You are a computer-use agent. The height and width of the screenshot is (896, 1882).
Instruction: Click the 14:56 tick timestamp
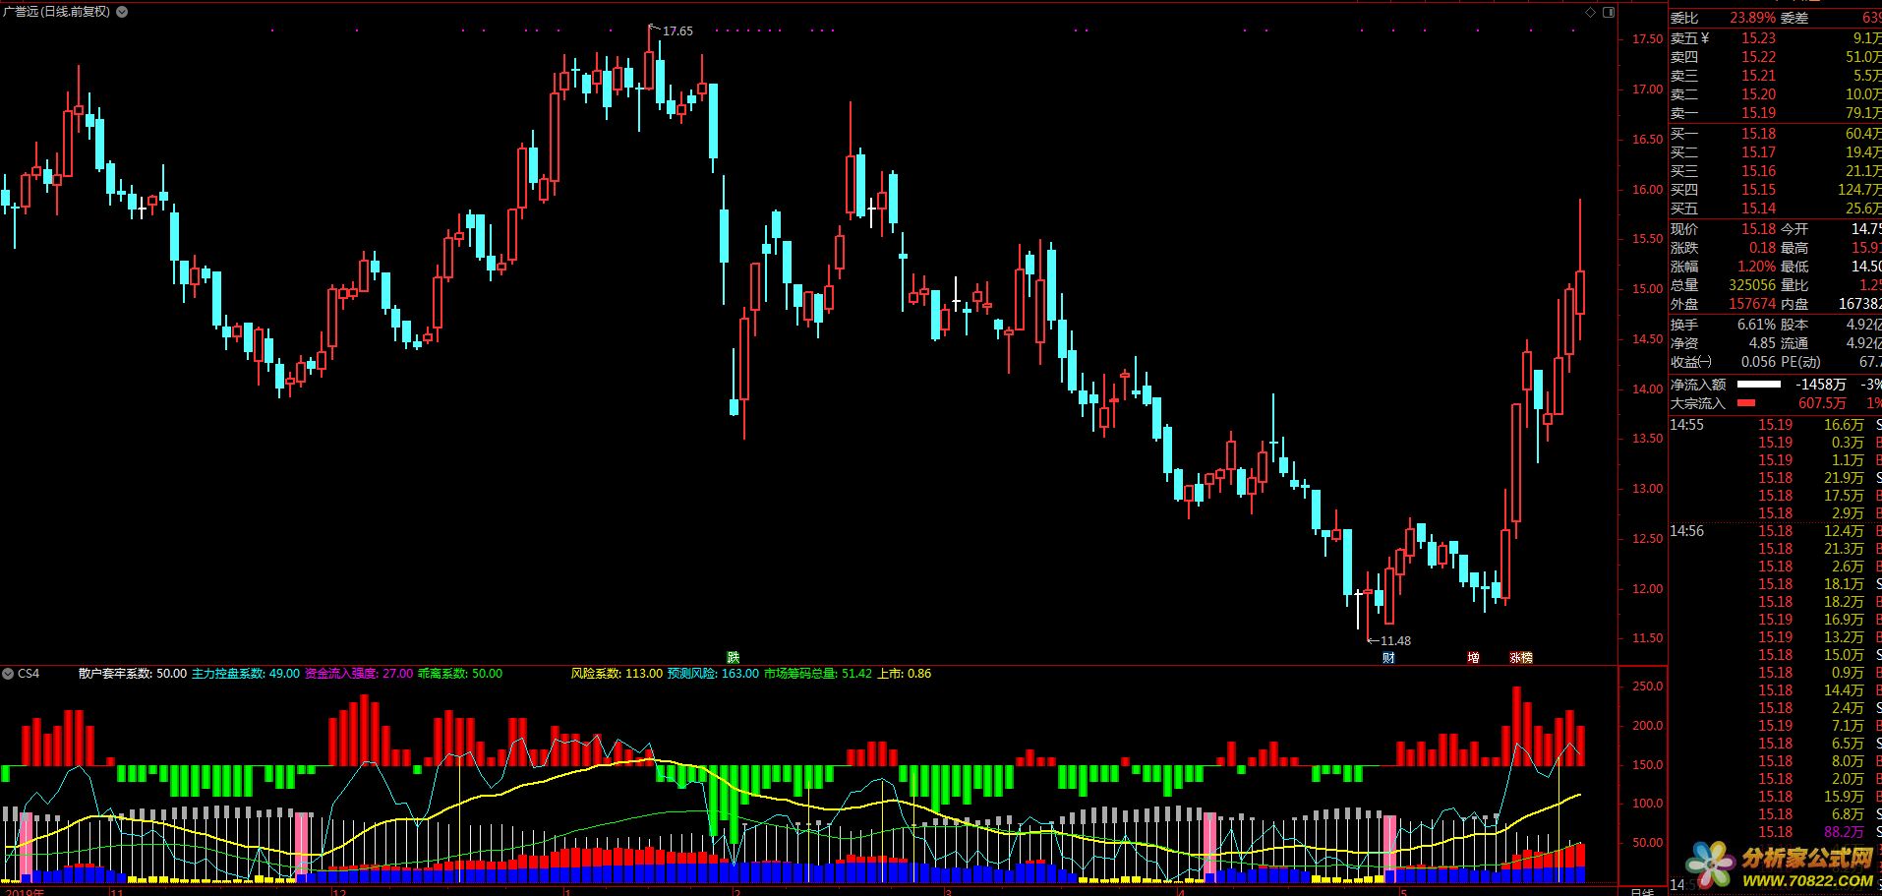[1686, 531]
